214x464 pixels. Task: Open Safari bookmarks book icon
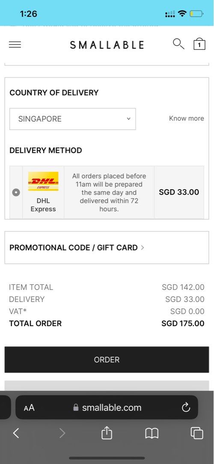pyautogui.click(x=152, y=433)
